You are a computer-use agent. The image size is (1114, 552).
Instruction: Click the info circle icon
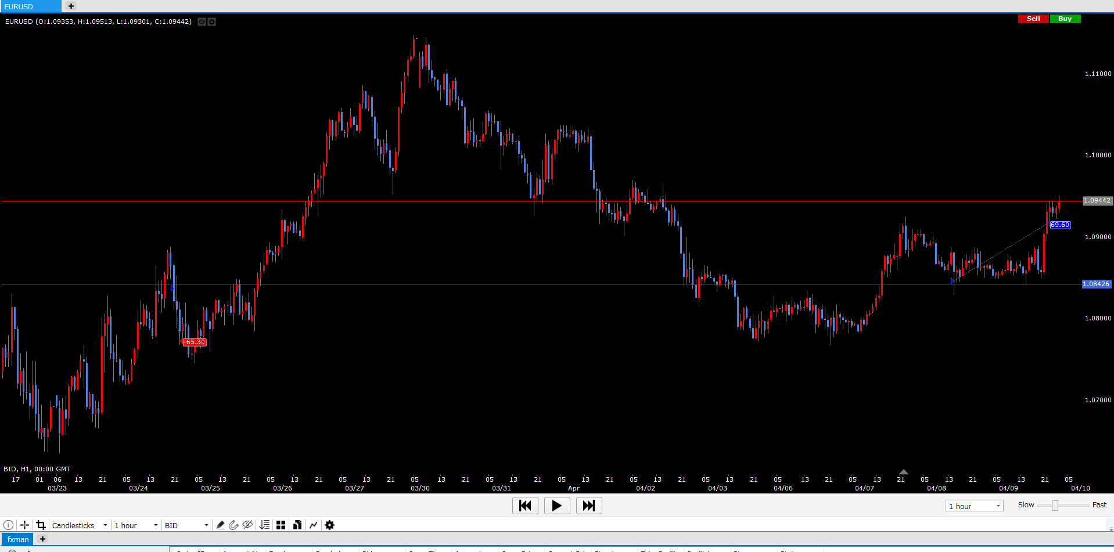click(9, 525)
